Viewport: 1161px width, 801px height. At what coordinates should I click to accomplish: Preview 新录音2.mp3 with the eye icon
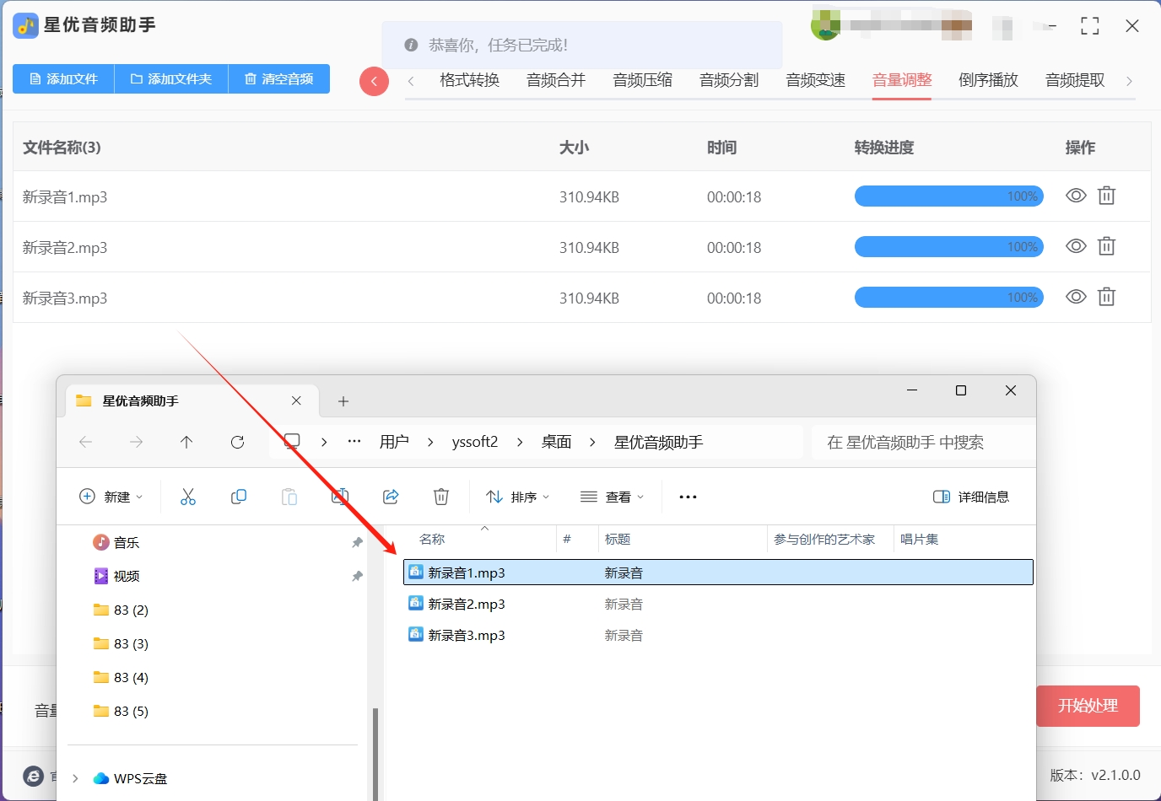pos(1076,246)
